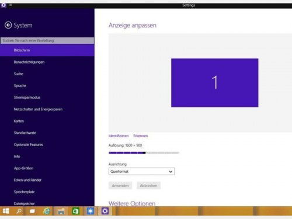Open the taskbar search magnifier
The width and height of the screenshot is (292, 219).
coord(19,211)
